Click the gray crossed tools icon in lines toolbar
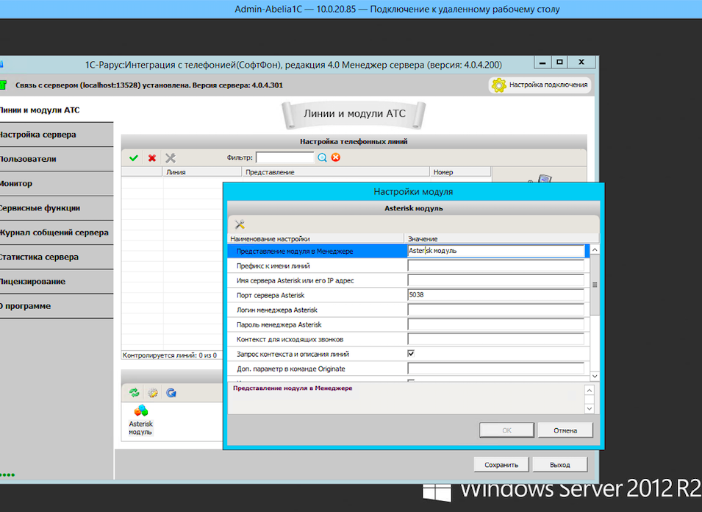Viewport: 702px width, 512px height. [171, 157]
